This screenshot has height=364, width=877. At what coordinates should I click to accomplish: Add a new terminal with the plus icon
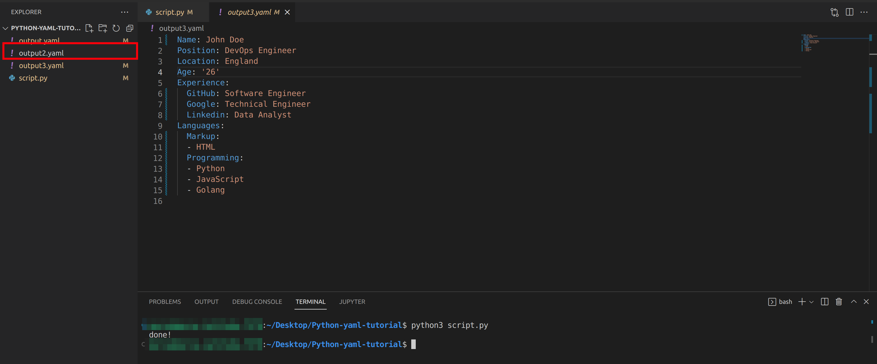click(802, 302)
